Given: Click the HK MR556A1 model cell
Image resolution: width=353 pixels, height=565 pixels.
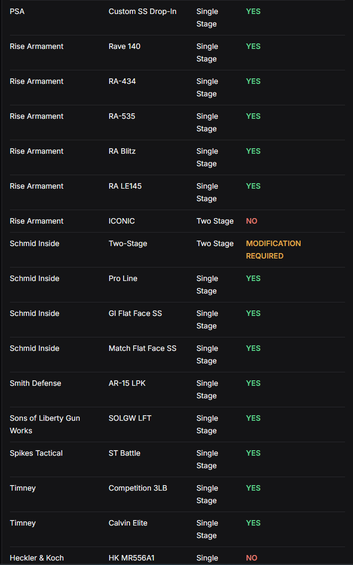Looking at the screenshot, I should click(132, 558).
